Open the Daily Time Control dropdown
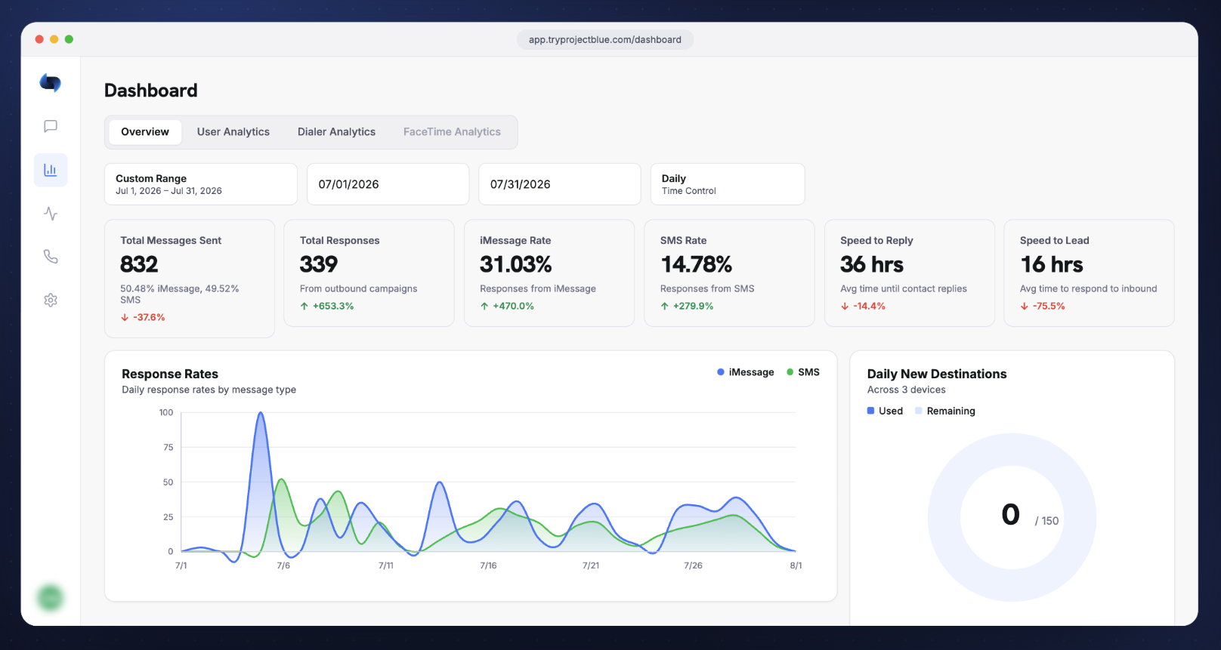Image resolution: width=1221 pixels, height=650 pixels. (728, 184)
